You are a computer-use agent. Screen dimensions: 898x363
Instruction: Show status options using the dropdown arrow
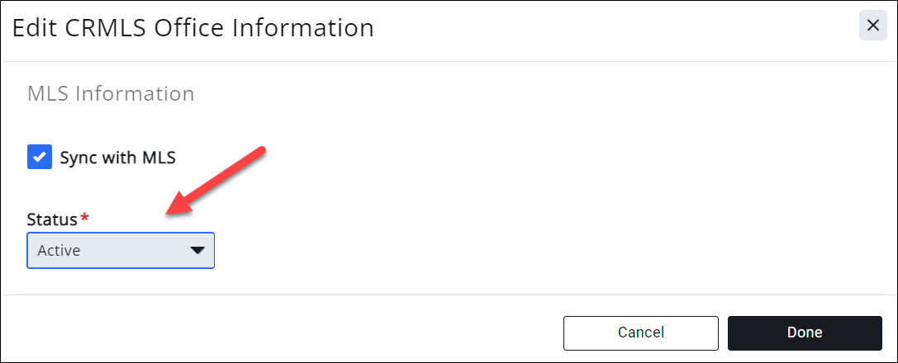(x=197, y=251)
